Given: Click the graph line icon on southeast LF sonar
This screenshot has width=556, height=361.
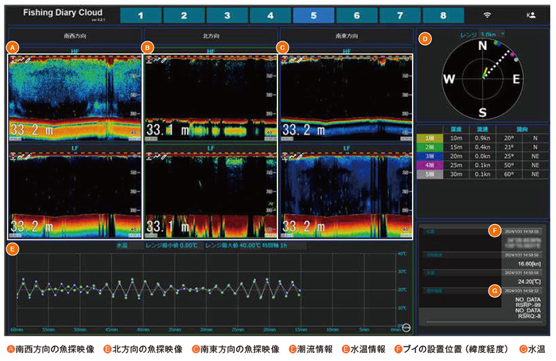Looking at the screenshot, I should point(292,155).
